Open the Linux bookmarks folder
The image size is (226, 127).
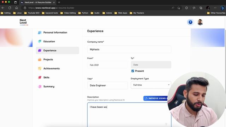point(17,13)
